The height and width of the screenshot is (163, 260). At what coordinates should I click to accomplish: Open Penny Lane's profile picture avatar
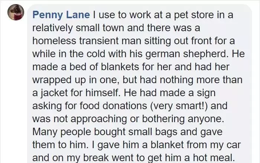[16, 12]
